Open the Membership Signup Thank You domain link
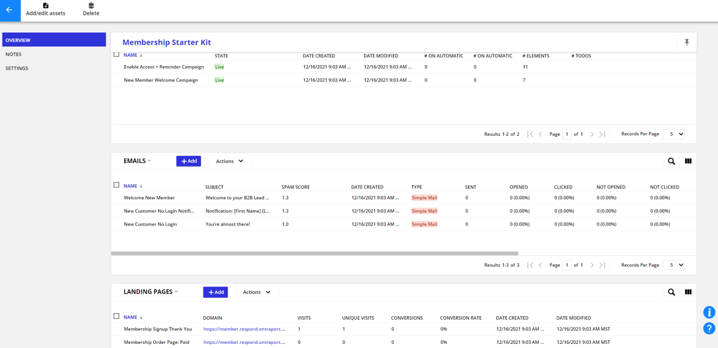This screenshot has width=718, height=348. pyautogui.click(x=244, y=329)
